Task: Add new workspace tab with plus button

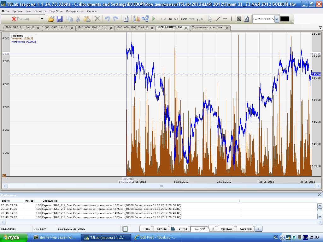Action: (x=258, y=229)
